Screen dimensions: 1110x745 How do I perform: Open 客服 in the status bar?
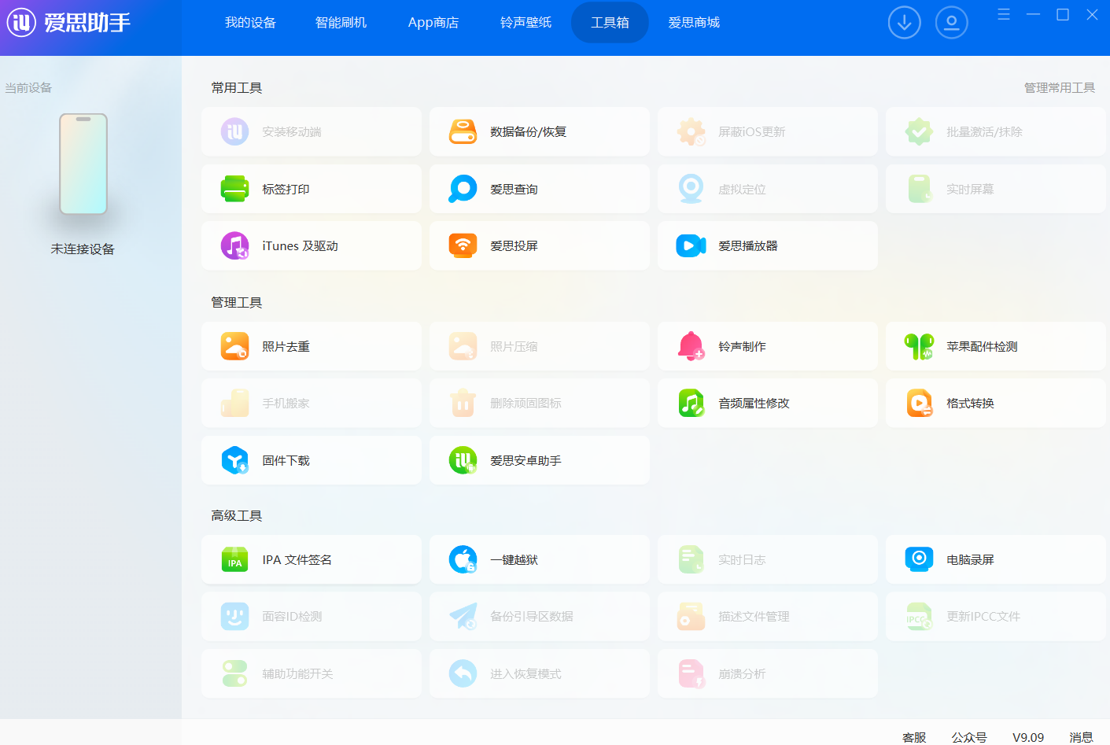(914, 737)
